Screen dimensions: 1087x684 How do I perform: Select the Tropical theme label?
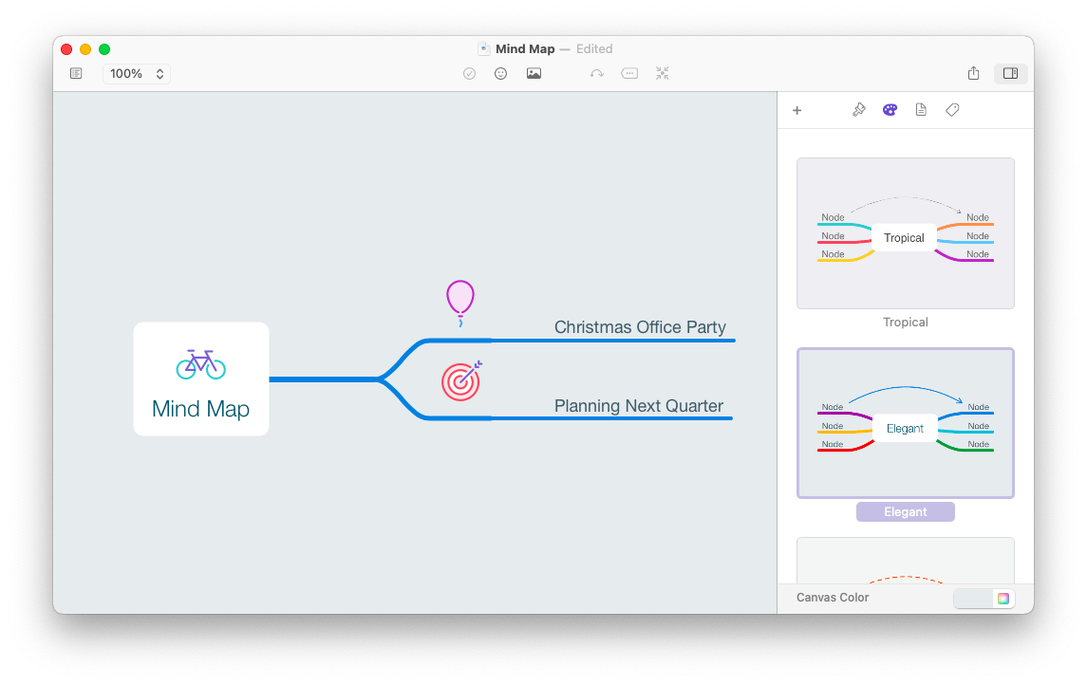(x=905, y=322)
